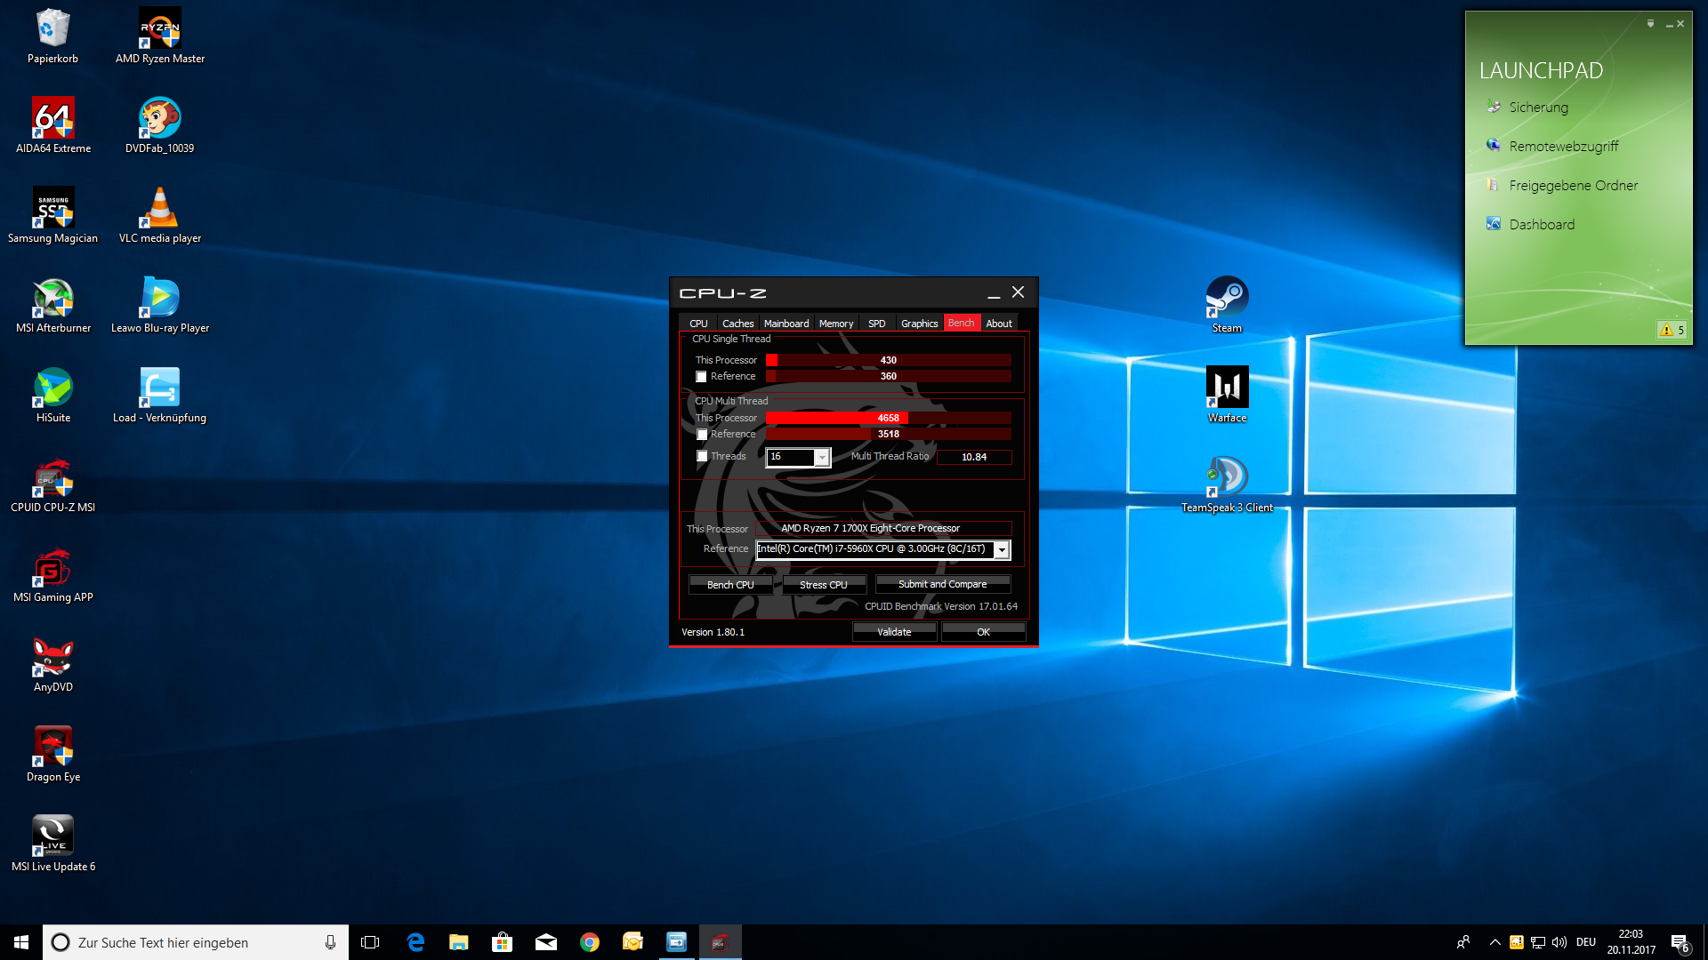Open the reference processor dropdown
The width and height of the screenshot is (1708, 960).
(1002, 550)
